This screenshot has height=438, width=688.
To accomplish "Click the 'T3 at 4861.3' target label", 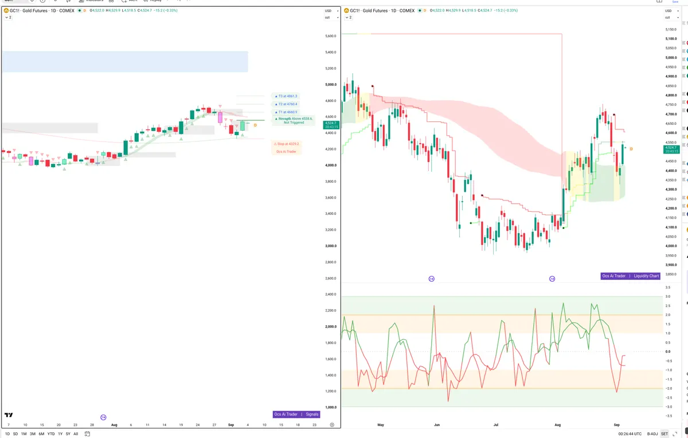I will [x=286, y=96].
